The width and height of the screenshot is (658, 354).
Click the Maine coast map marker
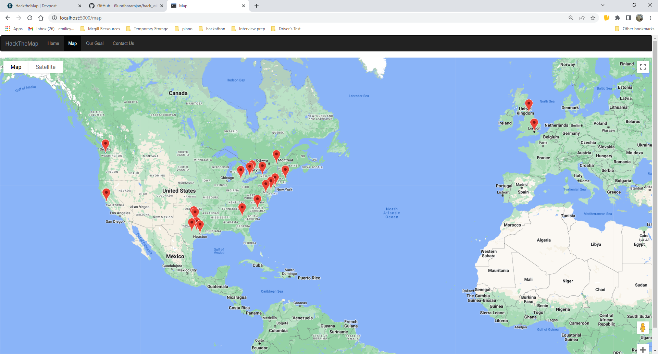(x=285, y=171)
